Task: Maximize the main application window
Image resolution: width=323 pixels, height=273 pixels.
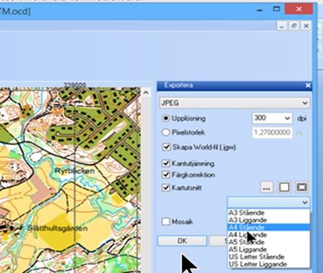Action: pos(276,9)
